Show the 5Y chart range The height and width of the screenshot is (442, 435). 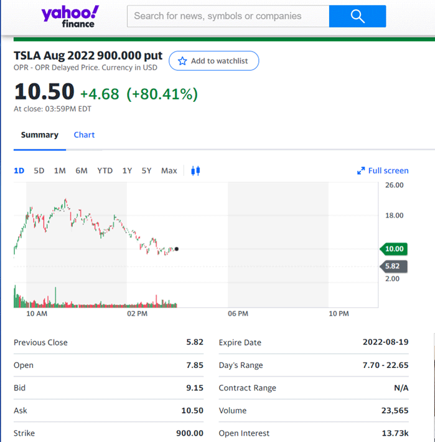[x=146, y=170]
